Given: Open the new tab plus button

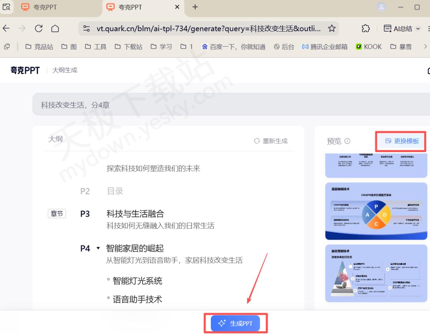Looking at the screenshot, I should 195,7.
